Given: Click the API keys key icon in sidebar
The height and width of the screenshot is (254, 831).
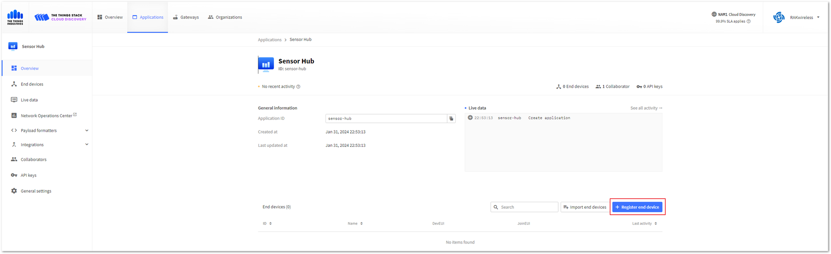Looking at the screenshot, I should 14,175.
